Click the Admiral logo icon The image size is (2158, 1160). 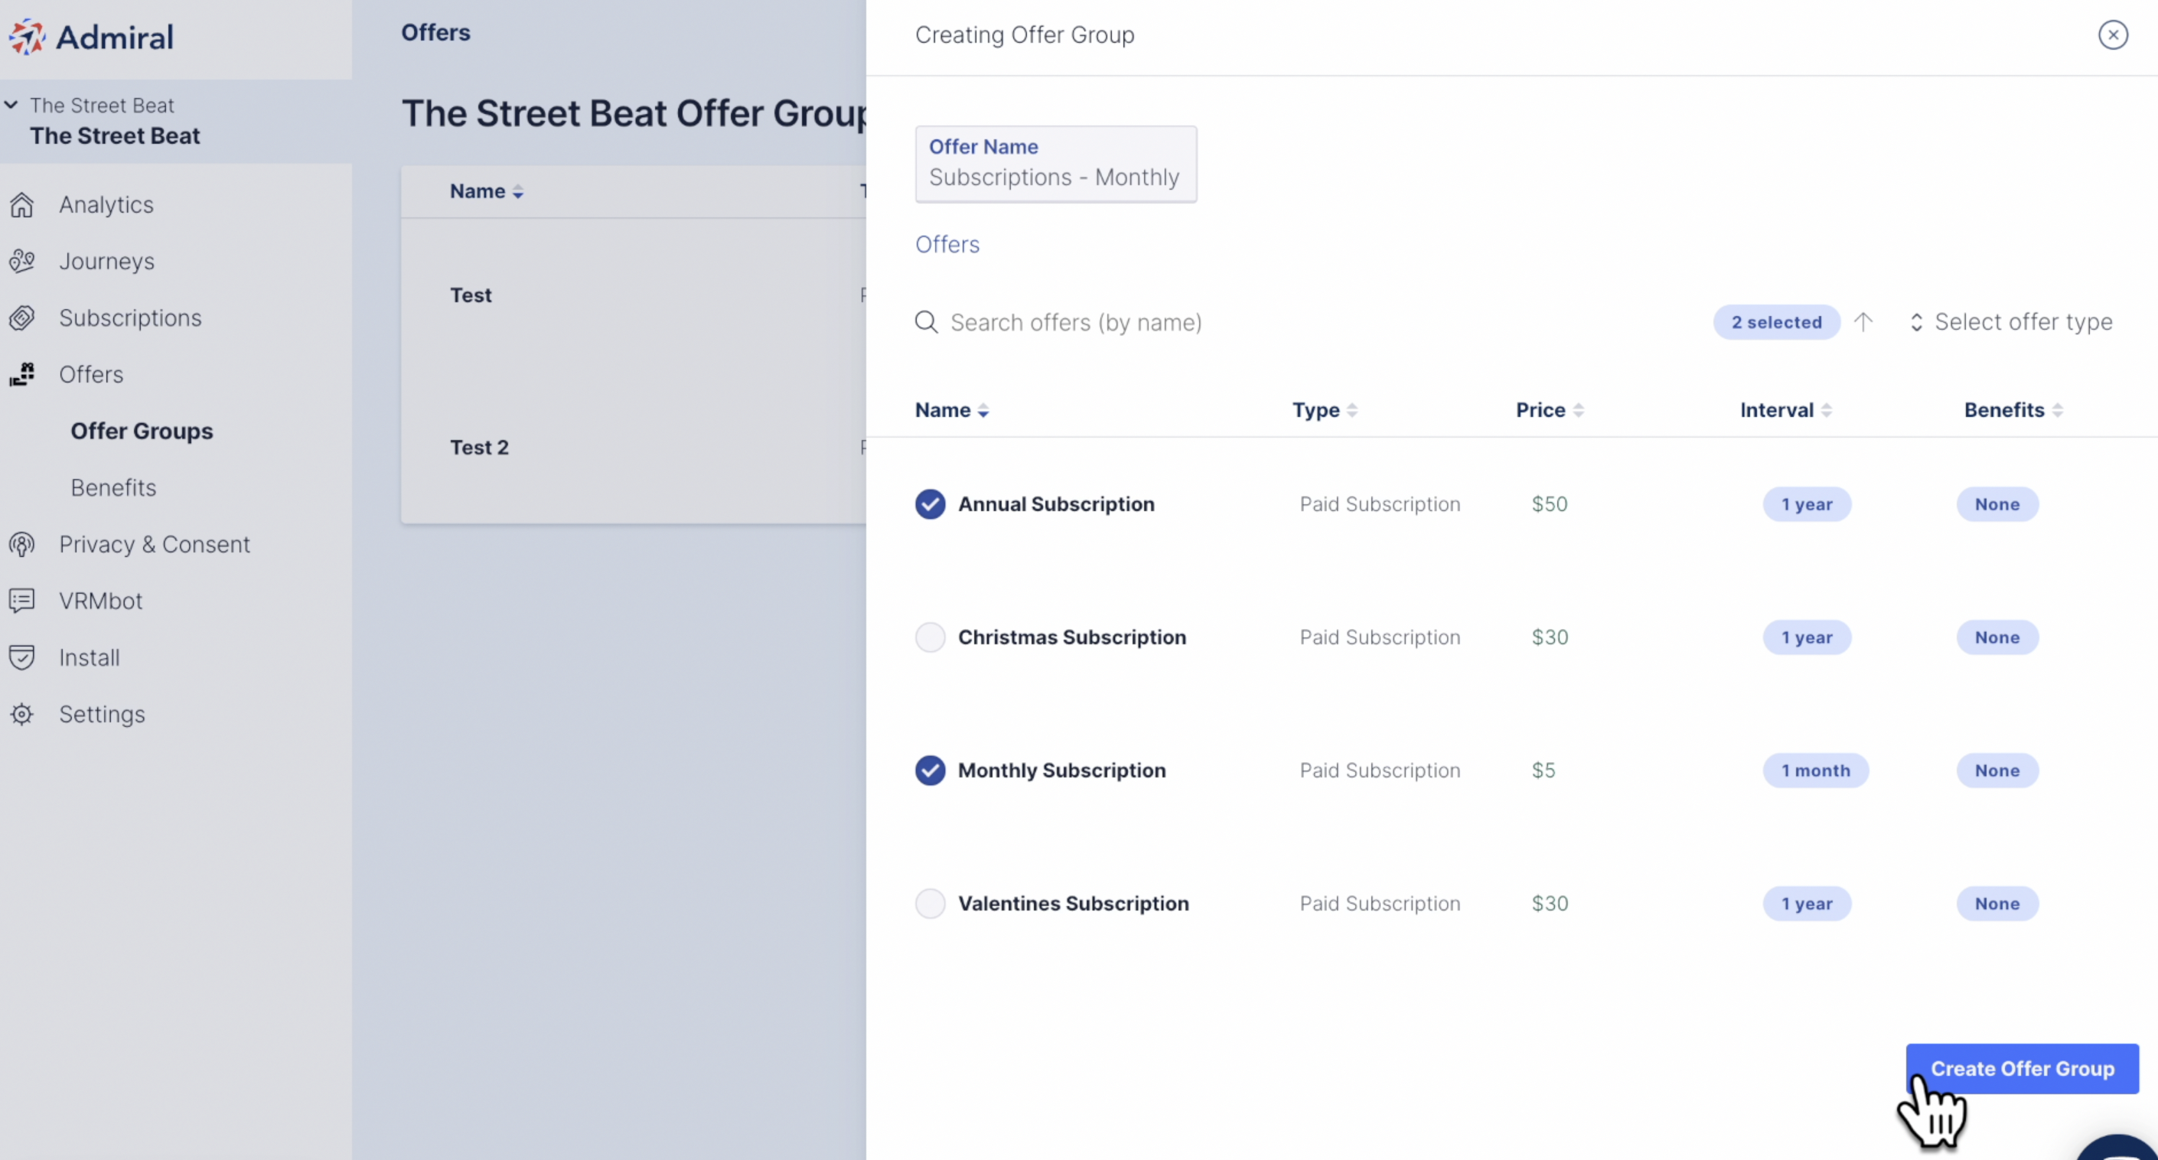pos(26,37)
